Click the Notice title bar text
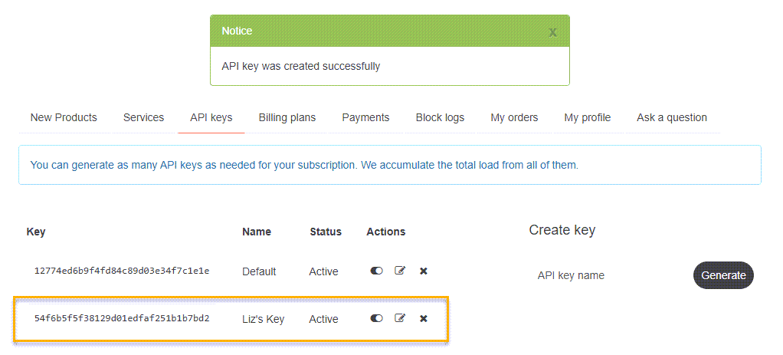The image size is (783, 355). [x=238, y=31]
